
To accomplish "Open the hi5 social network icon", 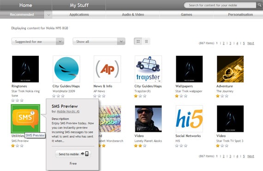I will [189, 118].
